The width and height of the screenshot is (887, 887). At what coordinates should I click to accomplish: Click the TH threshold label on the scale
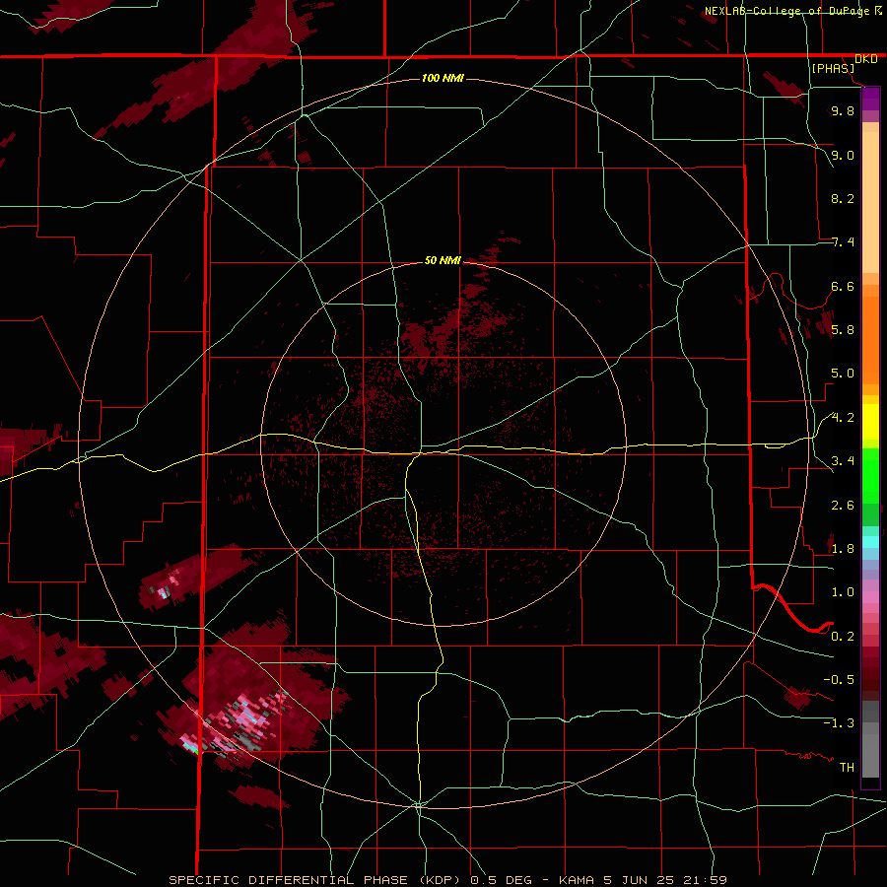(847, 768)
